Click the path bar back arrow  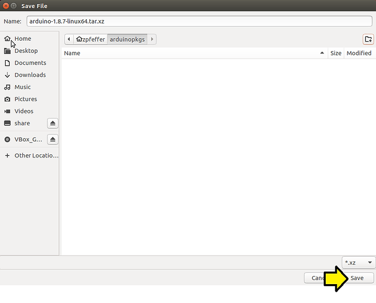69,39
